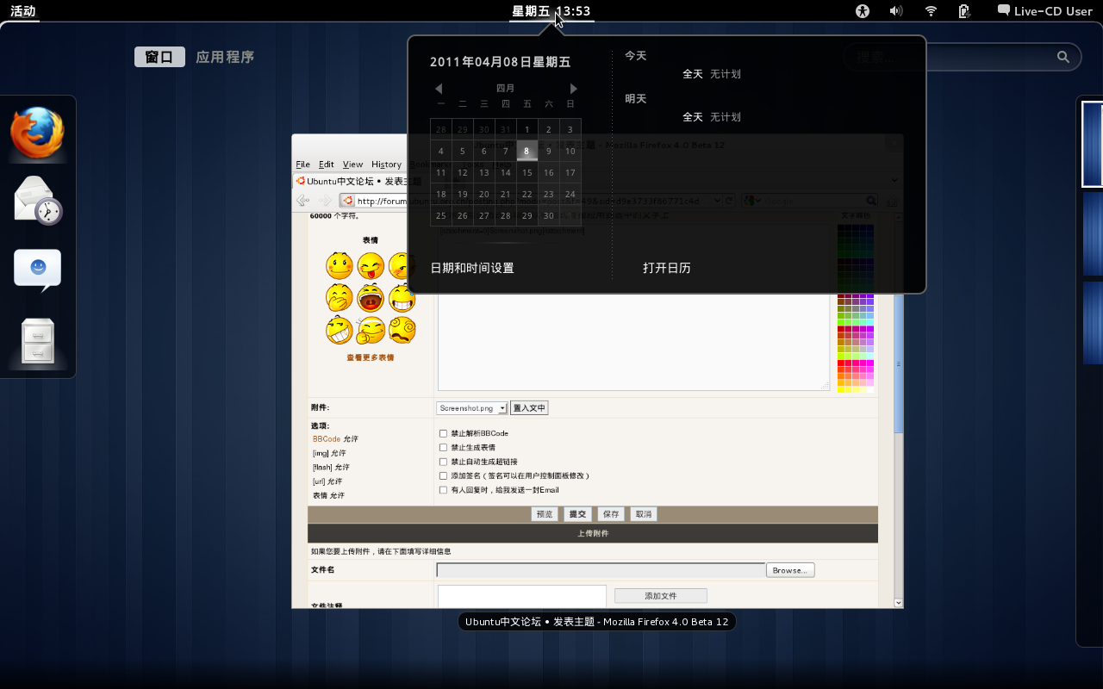The image size is (1103, 689).
Task: Click the battery status icon in top bar
Action: coord(964,11)
